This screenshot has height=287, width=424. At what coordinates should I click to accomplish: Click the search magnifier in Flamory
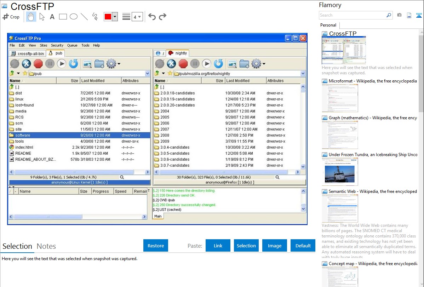tap(389, 15)
